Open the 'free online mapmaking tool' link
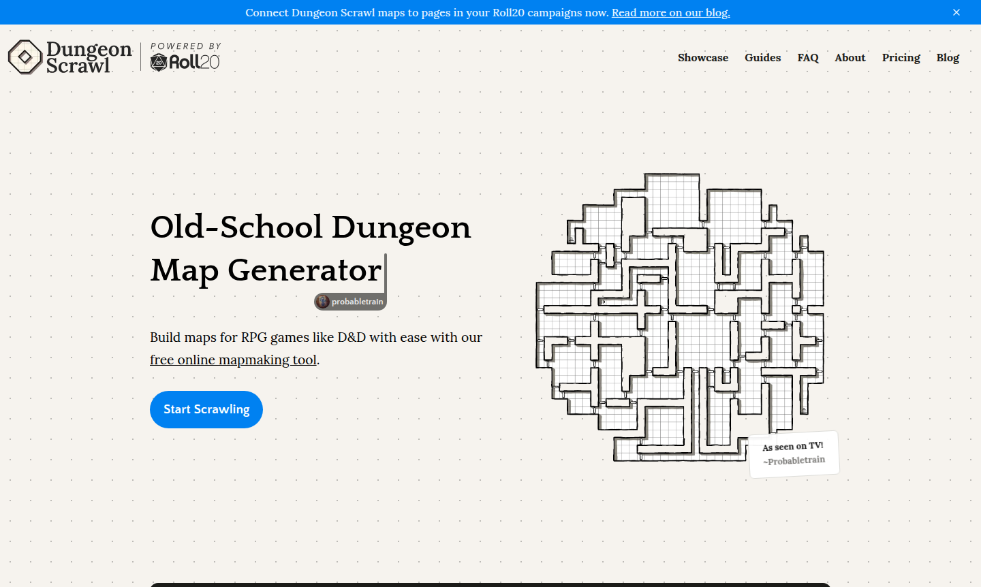The height and width of the screenshot is (587, 981). (233, 360)
